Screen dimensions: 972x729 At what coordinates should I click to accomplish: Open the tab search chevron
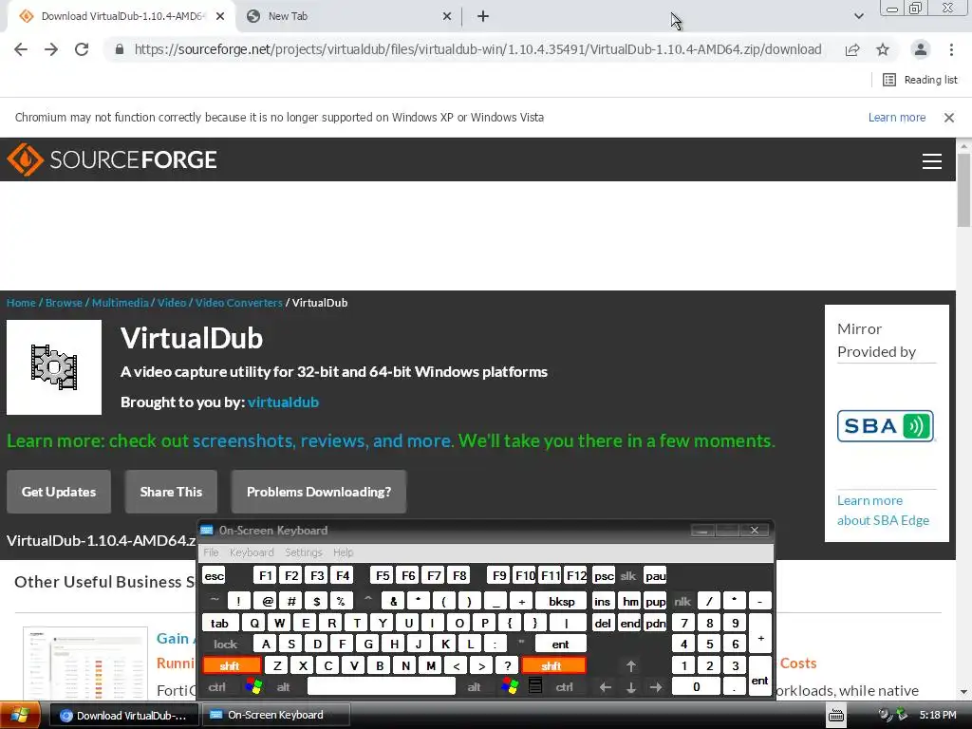(x=858, y=16)
